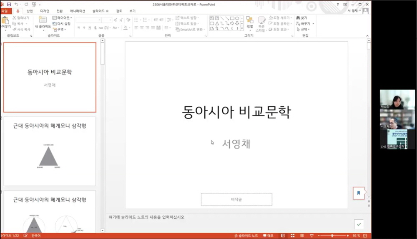Toggle italic formatting button
417x239 pixels.
pos(84,28)
